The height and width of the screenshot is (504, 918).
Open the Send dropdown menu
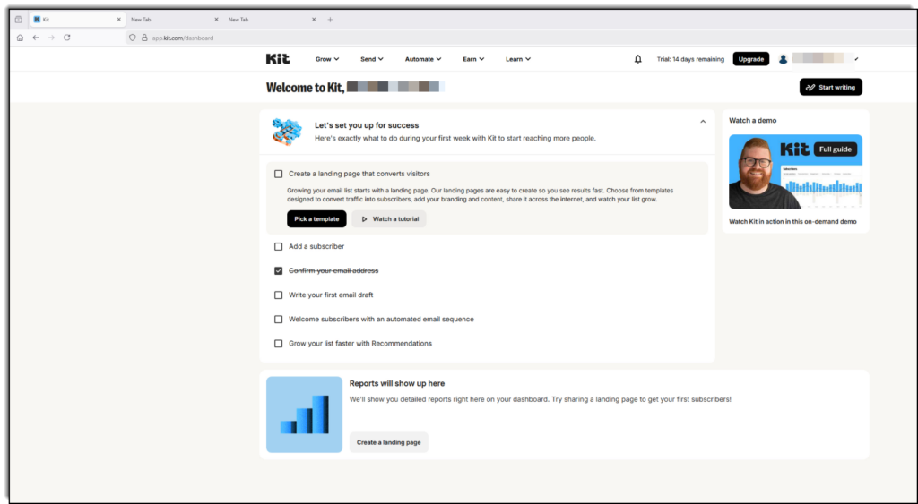[372, 59]
